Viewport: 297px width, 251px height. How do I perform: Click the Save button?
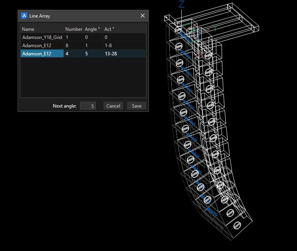point(136,106)
